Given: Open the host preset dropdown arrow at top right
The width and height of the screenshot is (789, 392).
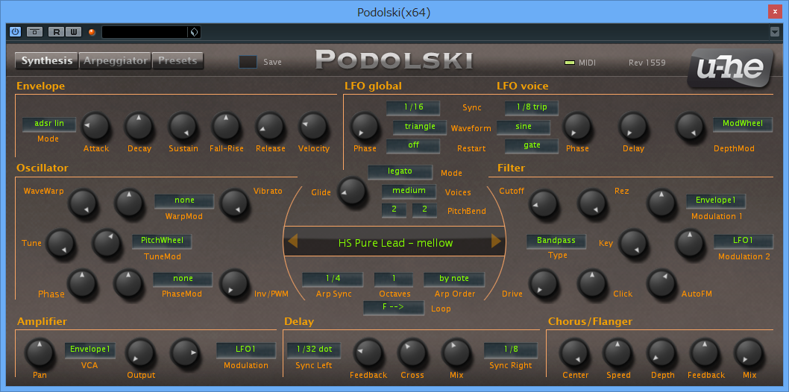Looking at the screenshot, I should [775, 32].
